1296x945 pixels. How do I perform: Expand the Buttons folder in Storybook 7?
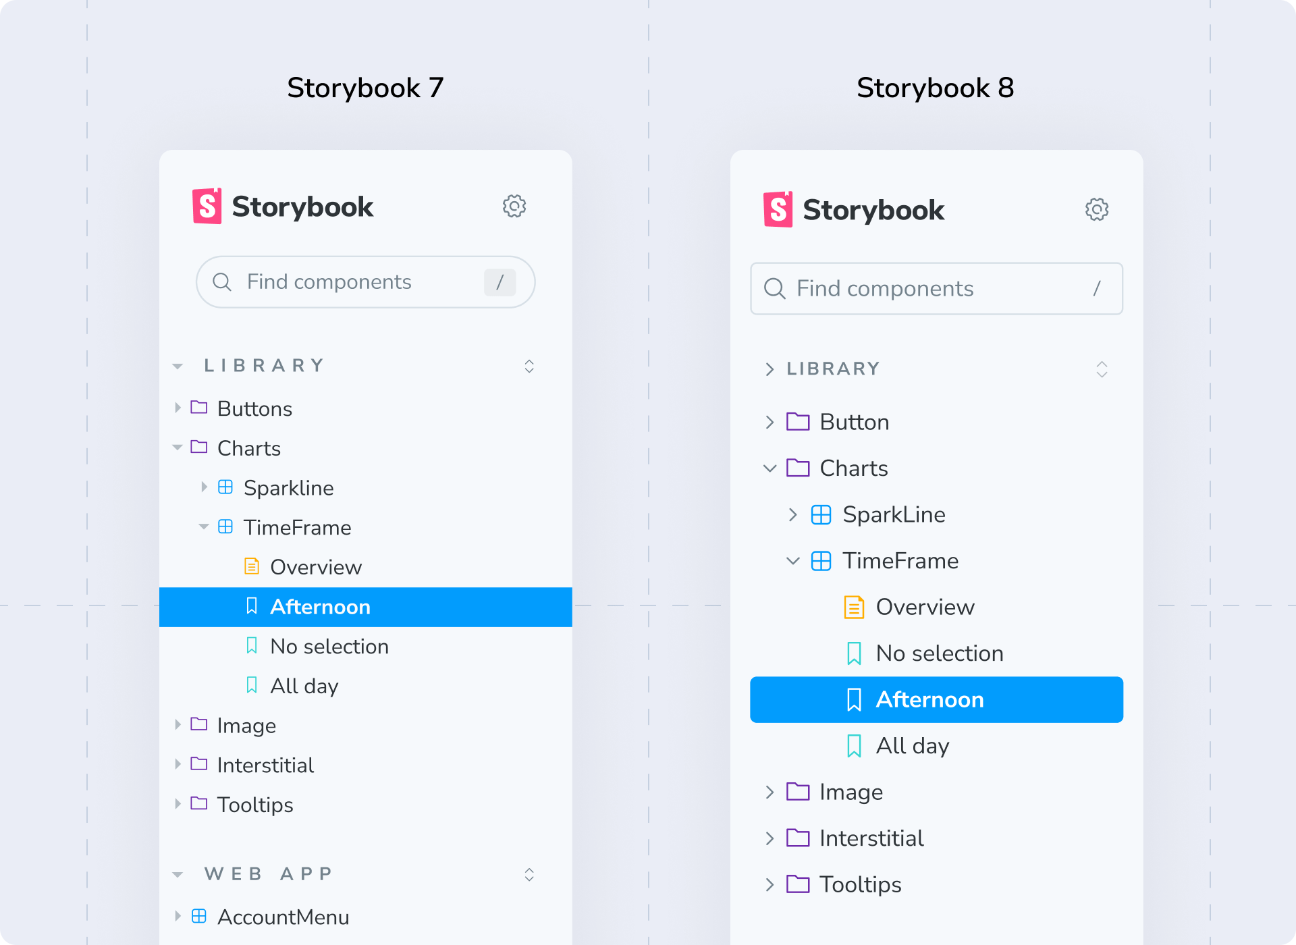[178, 408]
